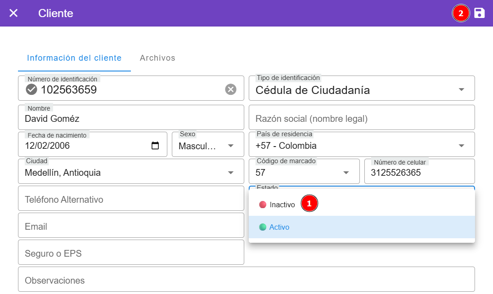Open the Sexo dropdown
This screenshot has height=294, width=493.
click(x=231, y=146)
